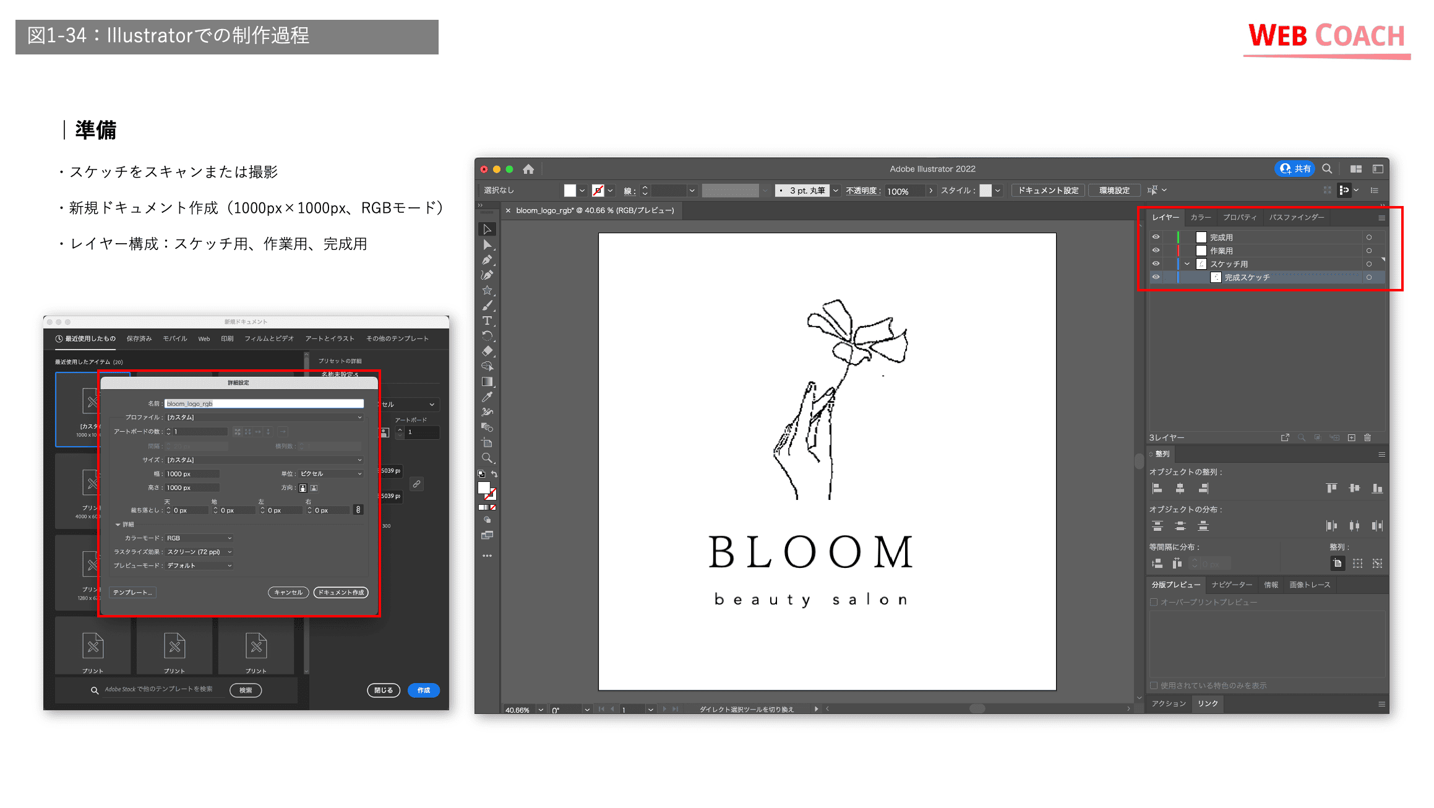Click the create new layer plus icon
1434x808 pixels.
[x=1352, y=437]
